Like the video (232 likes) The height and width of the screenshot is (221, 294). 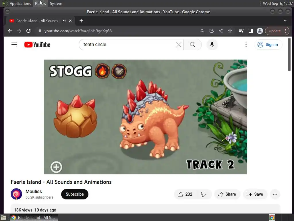185,194
